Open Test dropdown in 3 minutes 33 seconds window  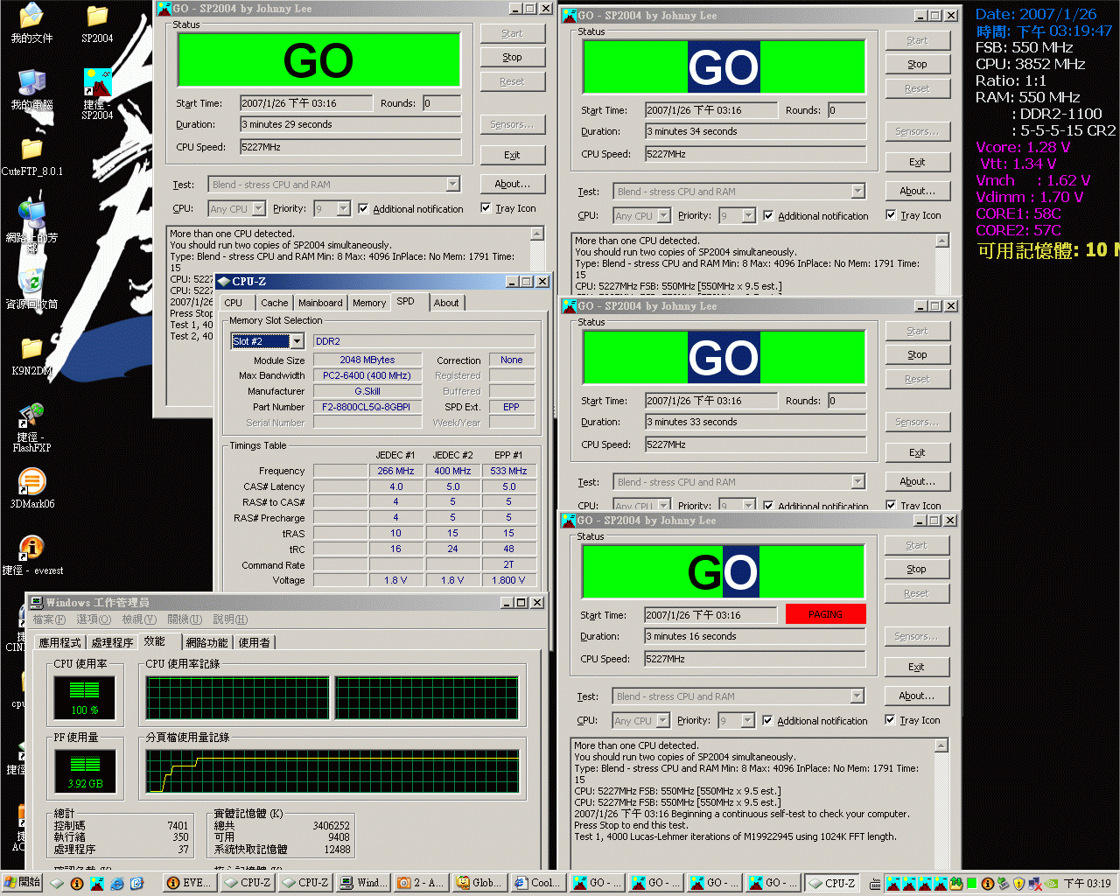(x=857, y=482)
